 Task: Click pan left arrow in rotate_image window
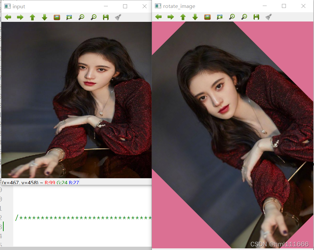pyautogui.click(x=158, y=17)
